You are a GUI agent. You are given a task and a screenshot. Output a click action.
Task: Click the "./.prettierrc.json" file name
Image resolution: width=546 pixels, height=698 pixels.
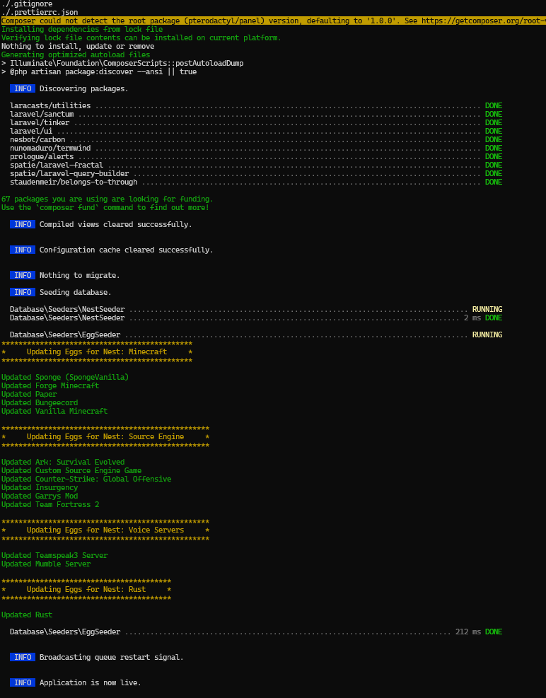coord(40,13)
